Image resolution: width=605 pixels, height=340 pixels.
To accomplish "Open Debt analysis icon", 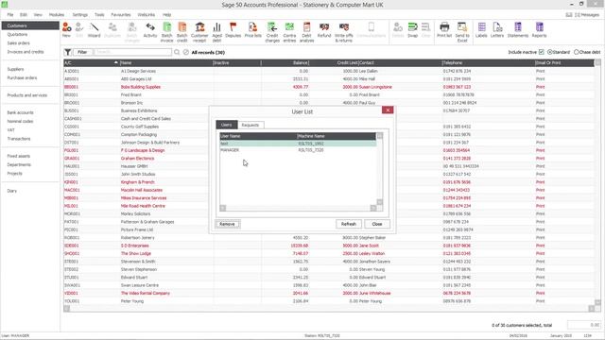I will (306, 32).
